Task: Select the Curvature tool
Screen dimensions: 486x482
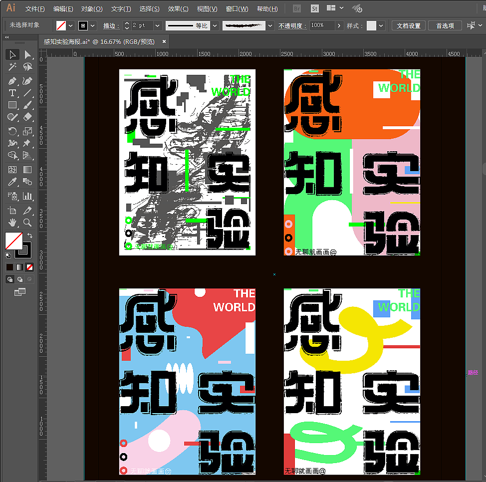Action: tap(27, 81)
